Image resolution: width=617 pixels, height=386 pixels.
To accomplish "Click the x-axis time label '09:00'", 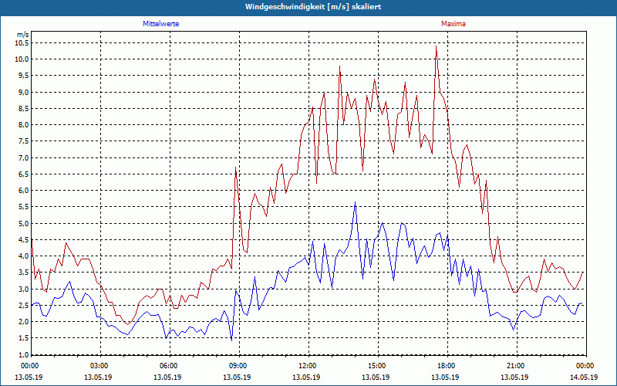I will [237, 366].
